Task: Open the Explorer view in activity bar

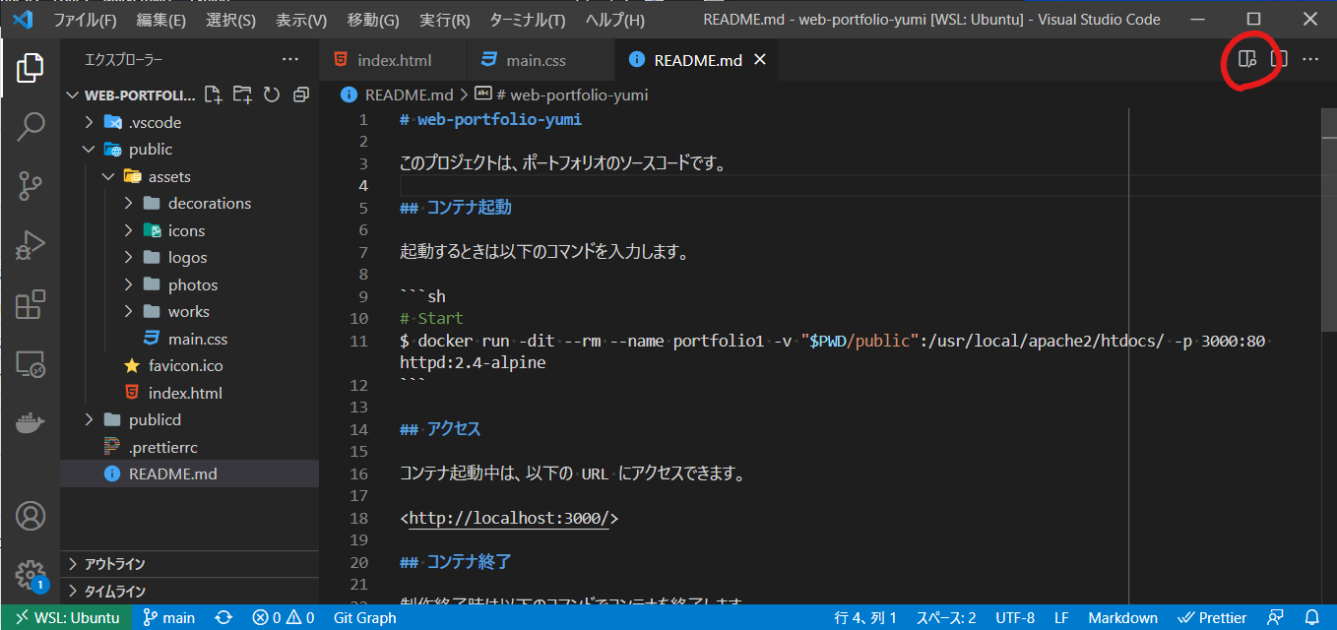Action: point(30,68)
